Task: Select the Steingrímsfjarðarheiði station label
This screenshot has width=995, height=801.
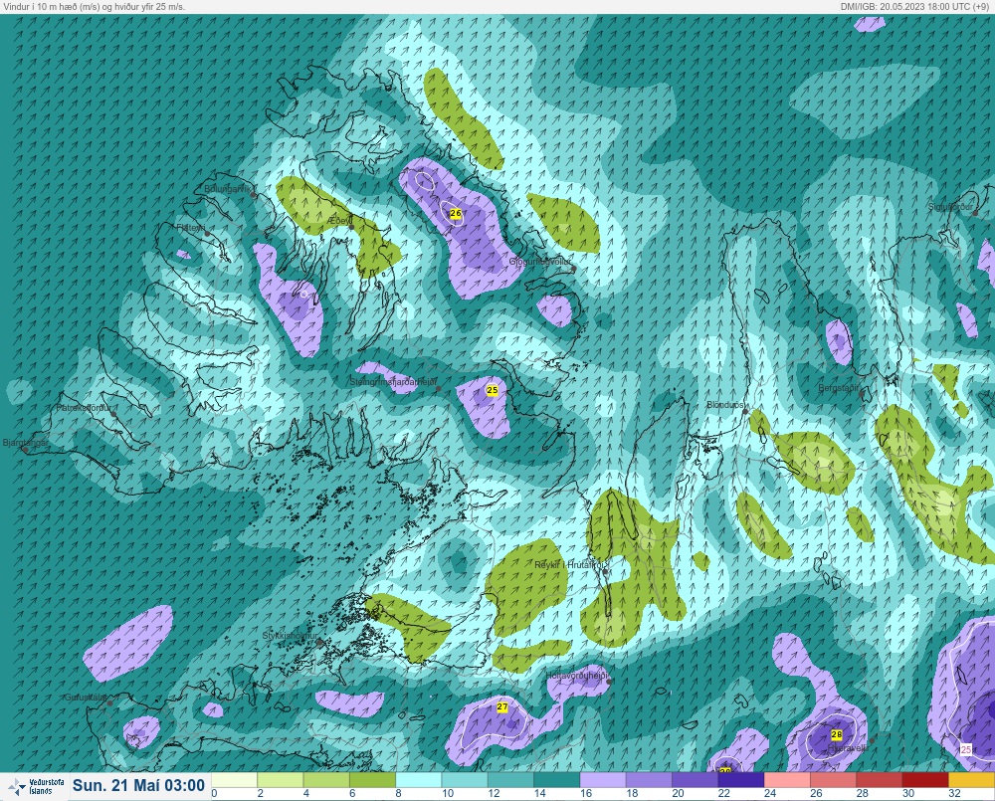Action: [x=393, y=382]
